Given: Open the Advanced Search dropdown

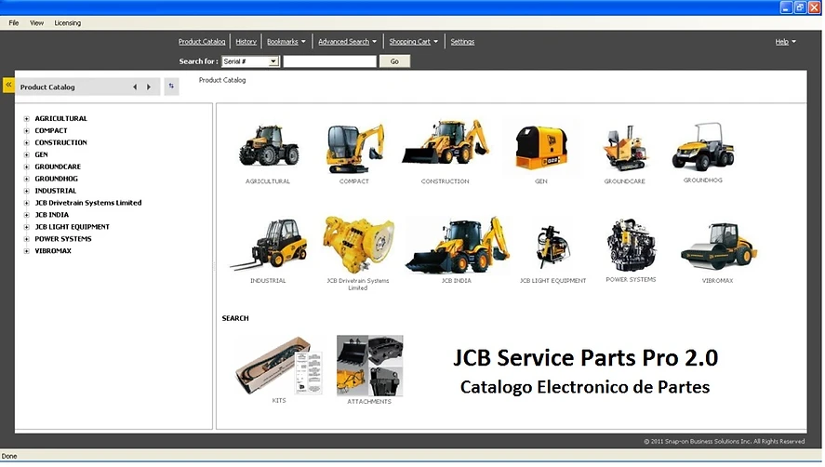Looking at the screenshot, I should pos(347,42).
